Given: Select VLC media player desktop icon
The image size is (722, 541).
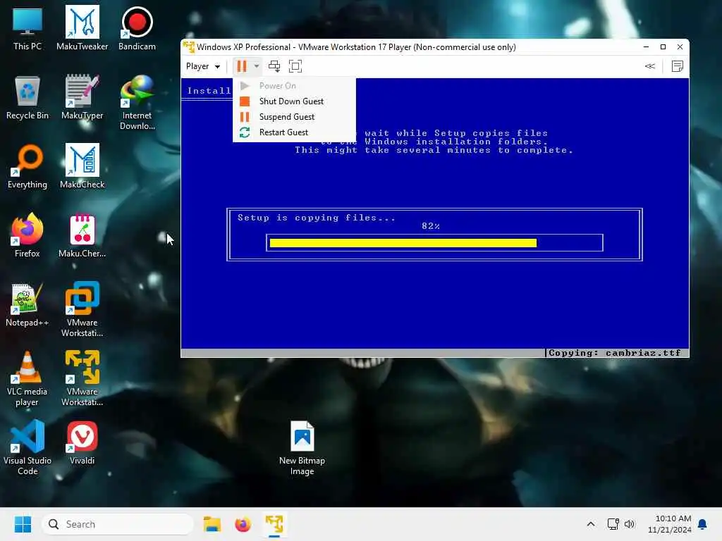Looking at the screenshot, I should (x=27, y=378).
